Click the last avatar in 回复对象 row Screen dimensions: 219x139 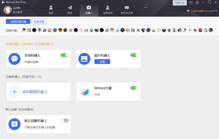point(211,30)
